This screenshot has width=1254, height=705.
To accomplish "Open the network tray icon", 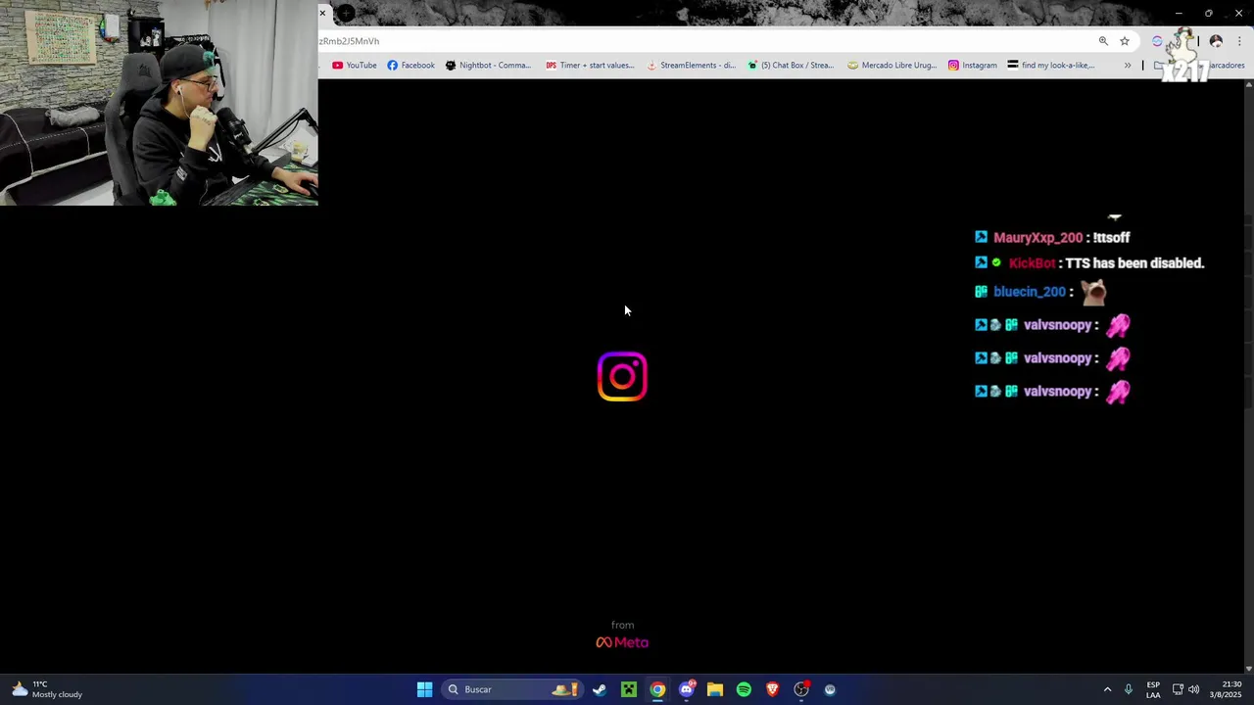I will (x=1178, y=689).
